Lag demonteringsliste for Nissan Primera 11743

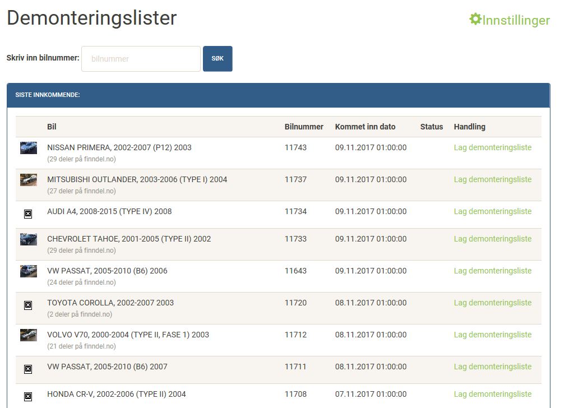(492, 147)
